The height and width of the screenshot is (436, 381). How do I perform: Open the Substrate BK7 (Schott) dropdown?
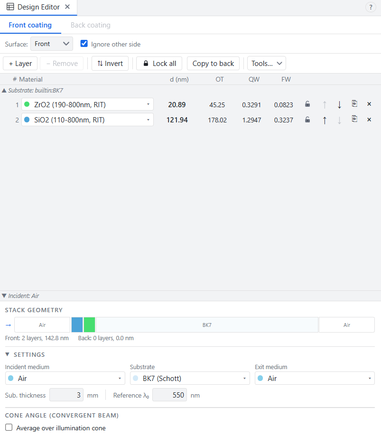tap(190, 379)
